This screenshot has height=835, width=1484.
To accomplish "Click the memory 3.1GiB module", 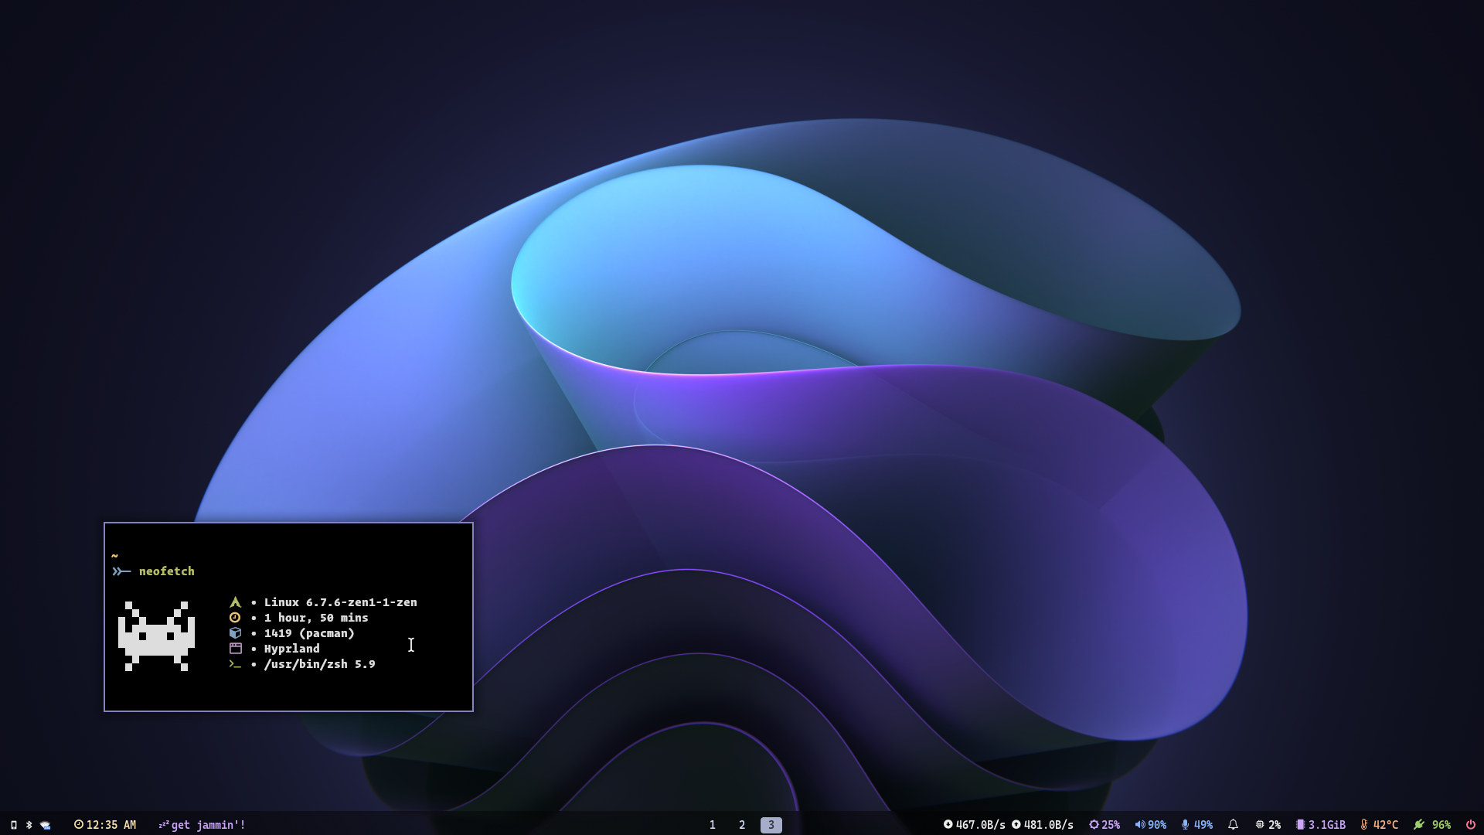I will [1320, 825].
